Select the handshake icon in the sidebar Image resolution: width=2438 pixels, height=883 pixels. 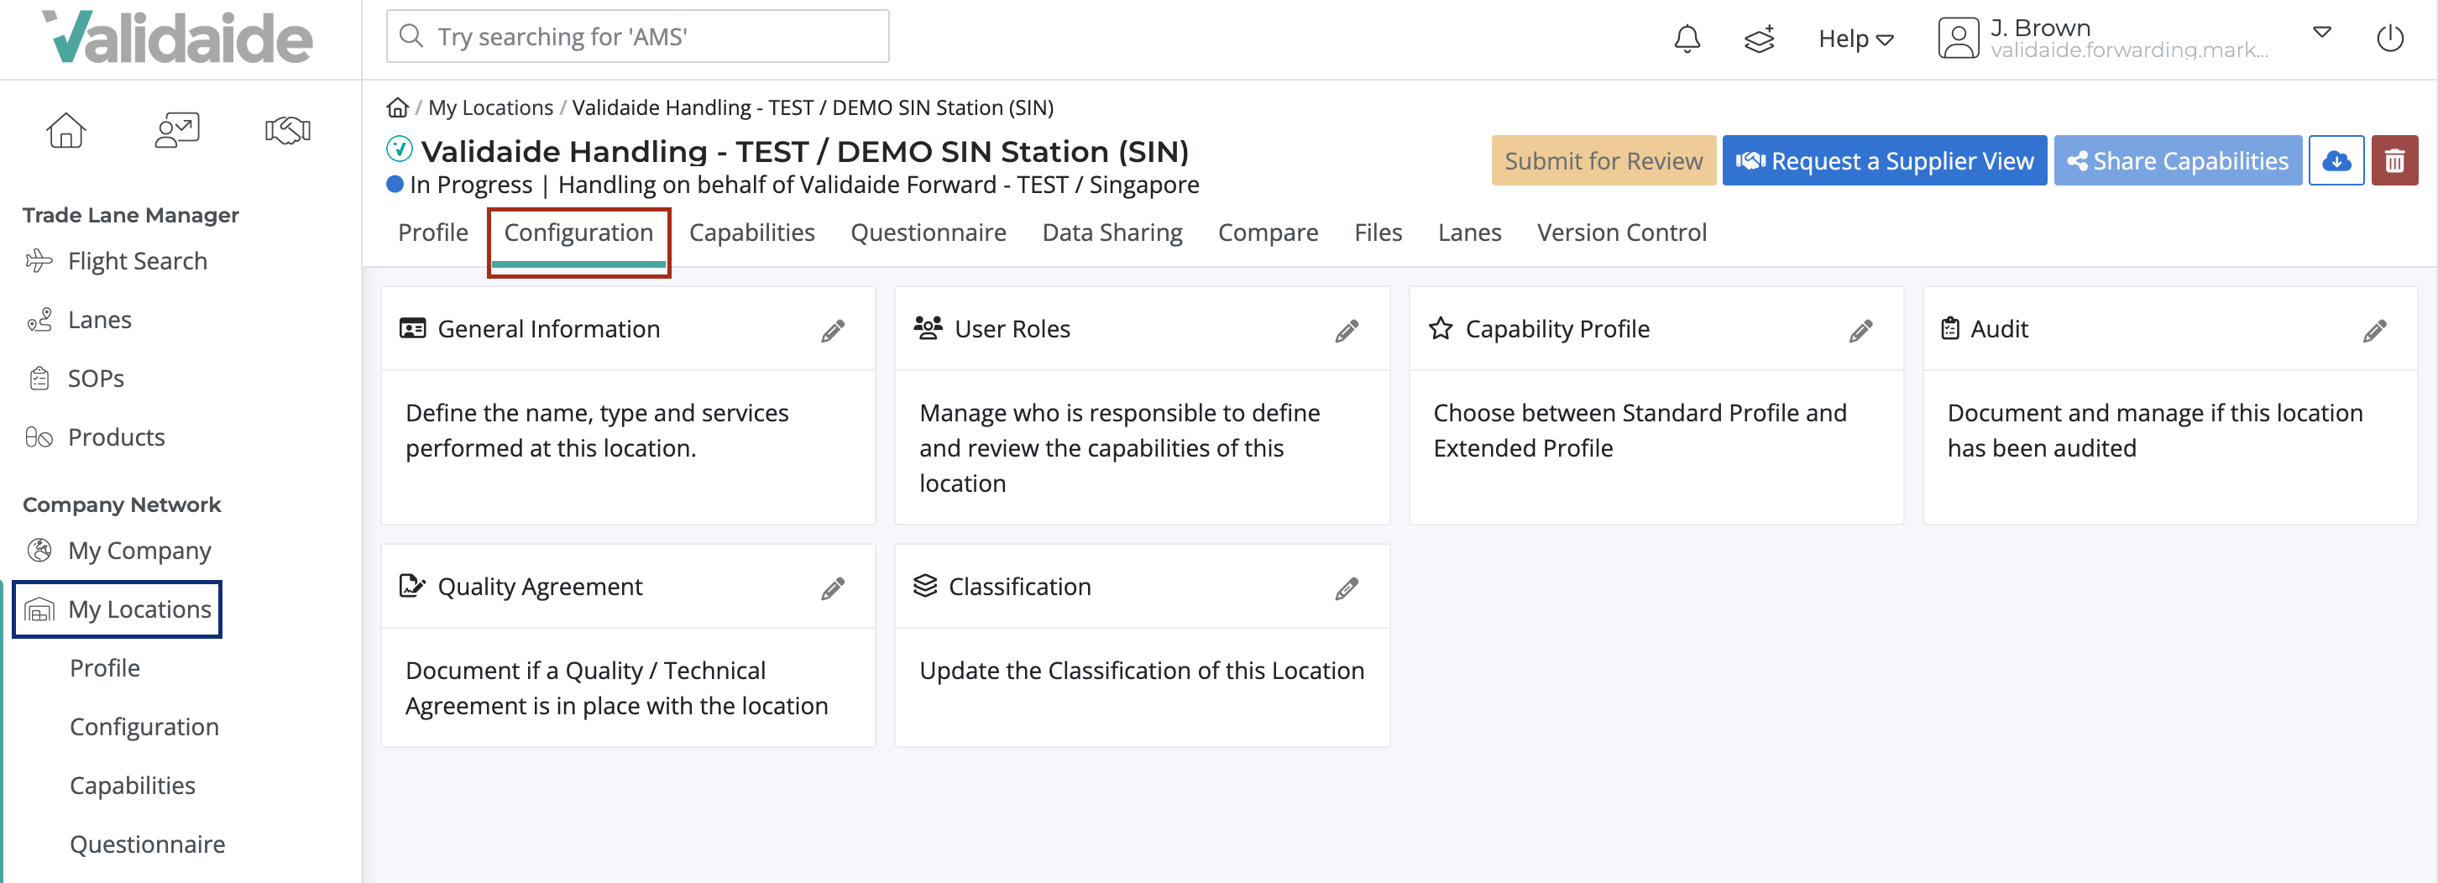[x=287, y=131]
